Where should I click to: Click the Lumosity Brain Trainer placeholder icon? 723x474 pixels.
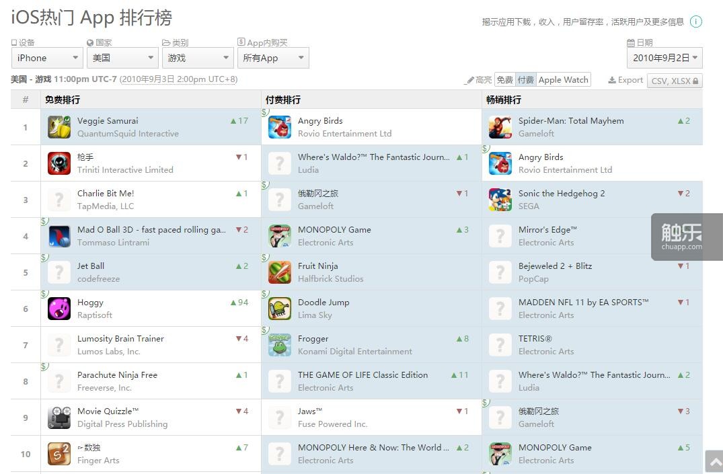pyautogui.click(x=59, y=345)
